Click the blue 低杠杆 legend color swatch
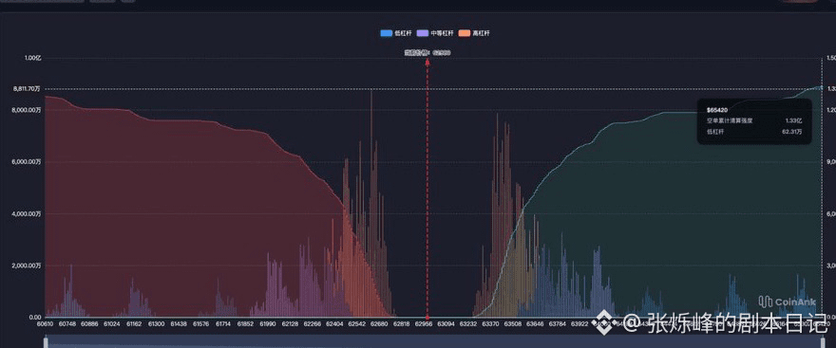Screen dimensions: 836x348 point(387,33)
